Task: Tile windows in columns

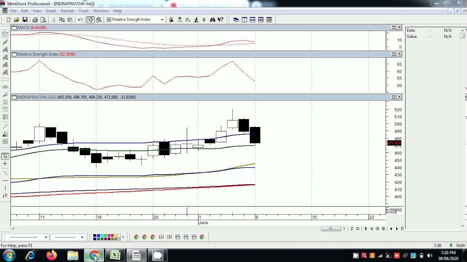Action: [x=244, y=20]
